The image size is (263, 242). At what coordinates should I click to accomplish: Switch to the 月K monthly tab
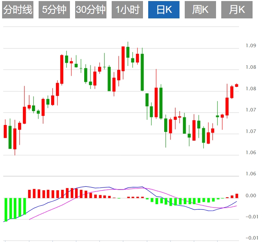click(x=237, y=10)
